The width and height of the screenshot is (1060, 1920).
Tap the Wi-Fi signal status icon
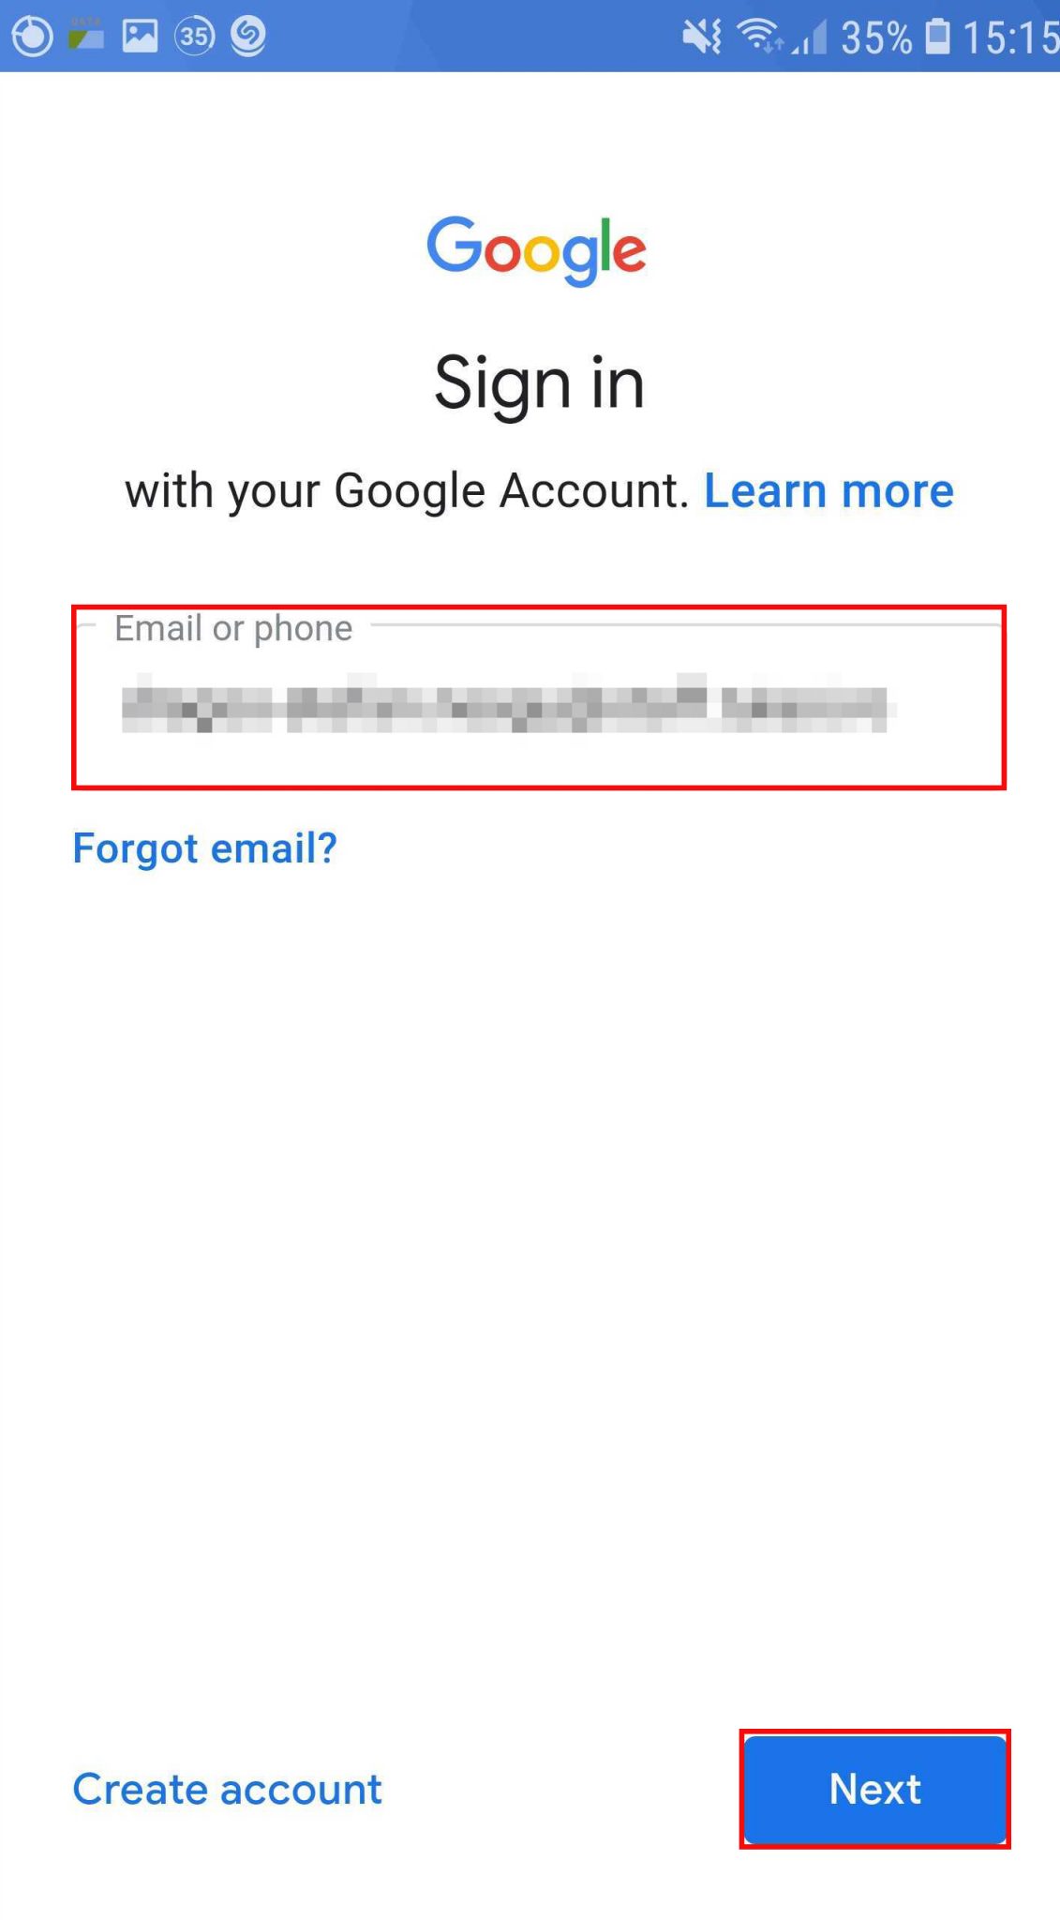[x=760, y=37]
